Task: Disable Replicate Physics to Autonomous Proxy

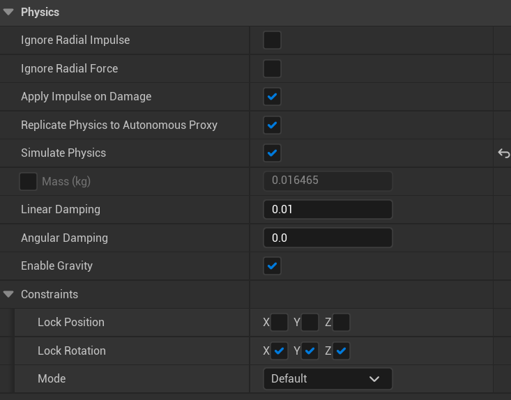Action: 272,125
